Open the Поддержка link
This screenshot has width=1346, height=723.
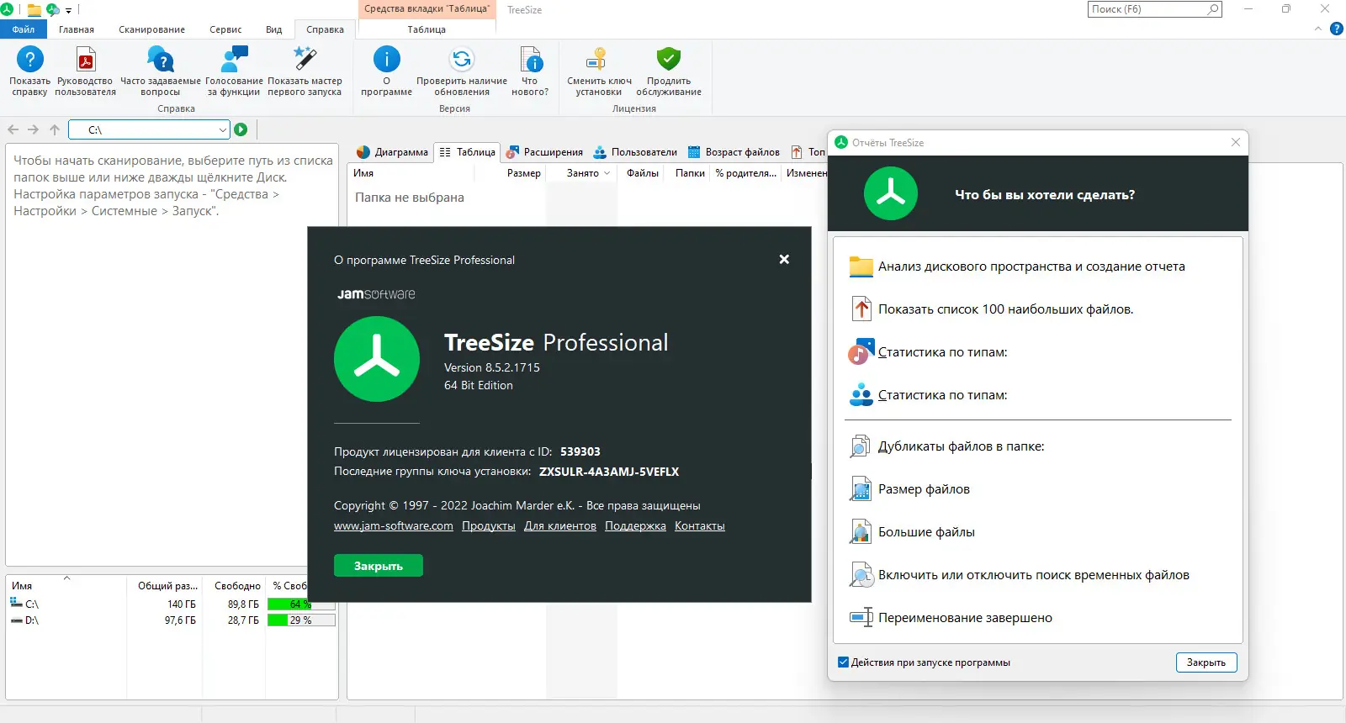pyautogui.click(x=635, y=526)
